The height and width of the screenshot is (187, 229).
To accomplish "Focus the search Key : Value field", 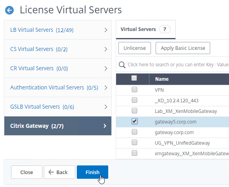I will (178, 65).
